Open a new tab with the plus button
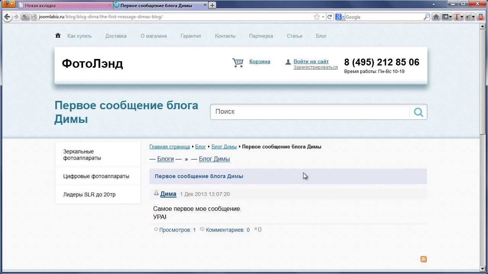The width and height of the screenshot is (488, 274). point(212,5)
